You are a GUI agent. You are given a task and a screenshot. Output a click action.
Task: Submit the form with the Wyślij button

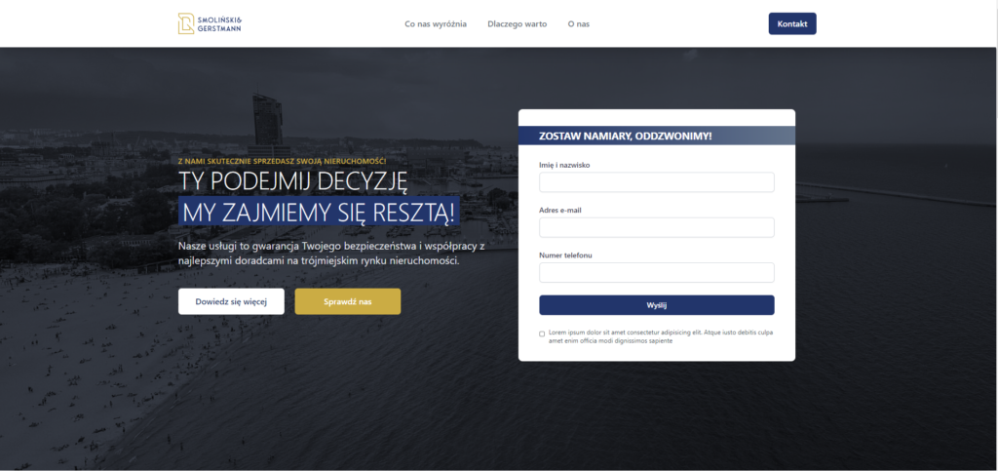click(656, 305)
